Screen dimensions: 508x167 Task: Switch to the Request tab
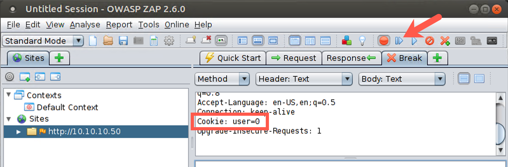294,58
